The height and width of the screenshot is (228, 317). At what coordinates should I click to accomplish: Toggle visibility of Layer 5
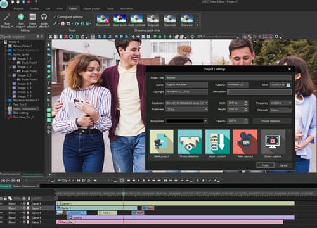[x=1, y=222]
